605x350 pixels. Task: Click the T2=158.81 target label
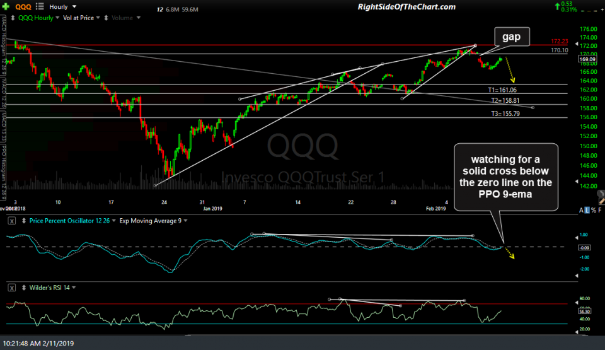coord(505,100)
